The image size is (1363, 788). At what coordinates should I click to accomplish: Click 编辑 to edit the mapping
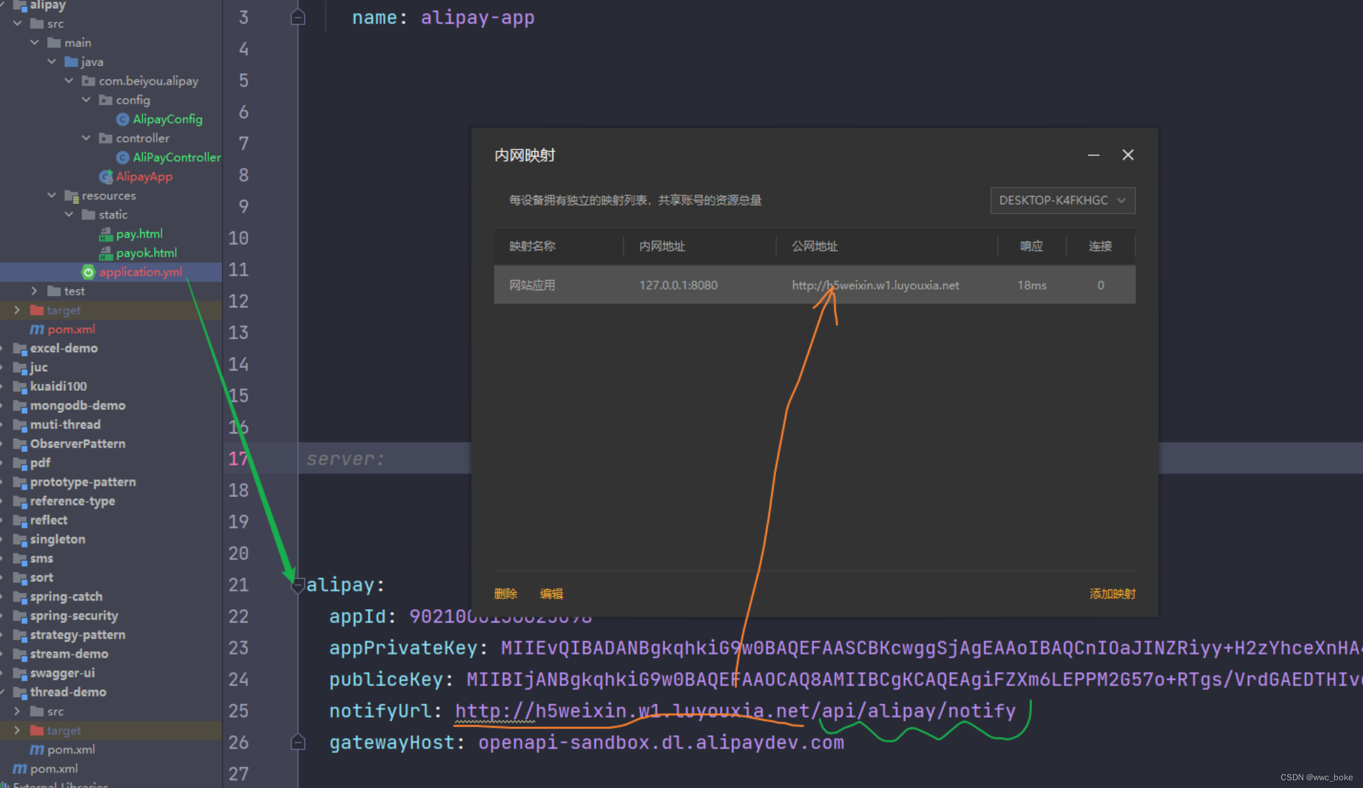pyautogui.click(x=551, y=594)
